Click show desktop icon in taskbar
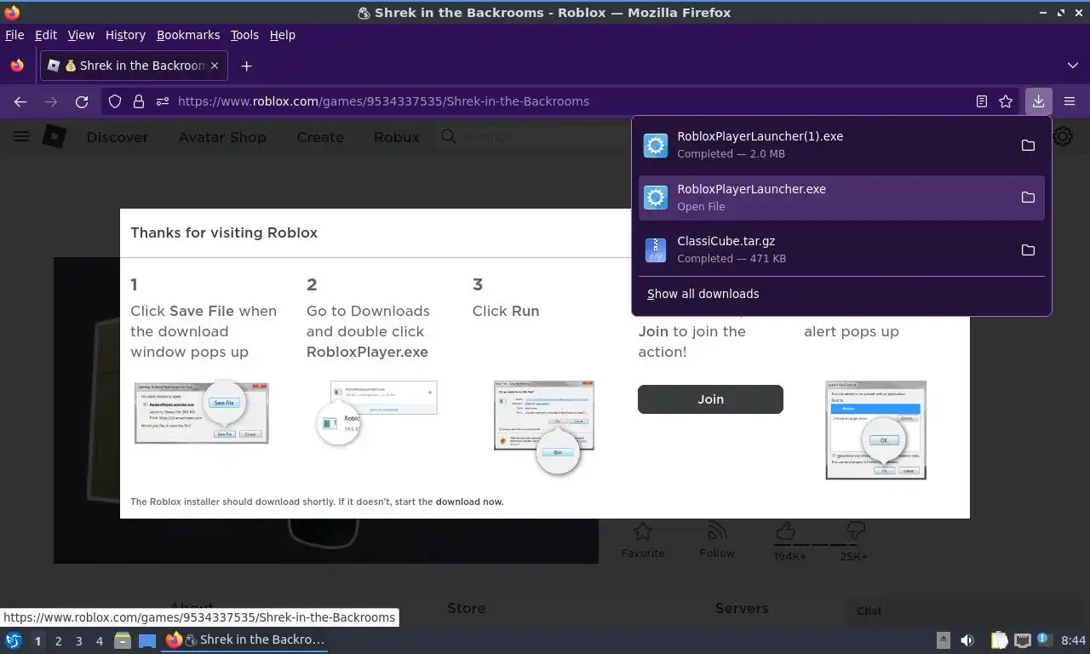Screen dimensions: 1090x654 click(x=147, y=640)
